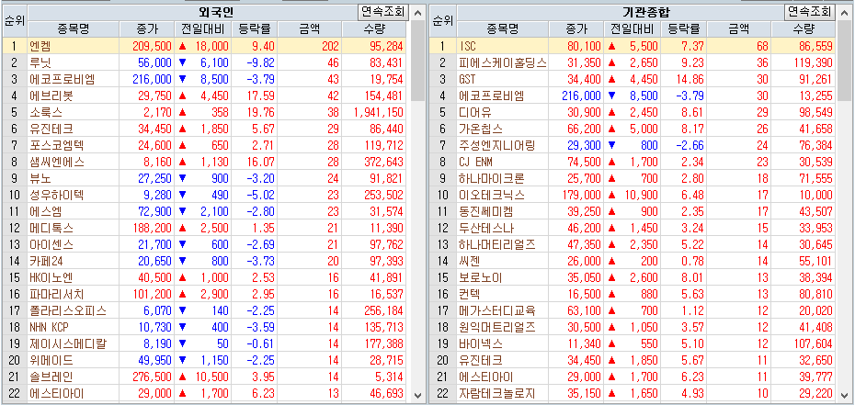Select 솔브레인 stock name
This screenshot has width=855, height=405.
pos(51,377)
